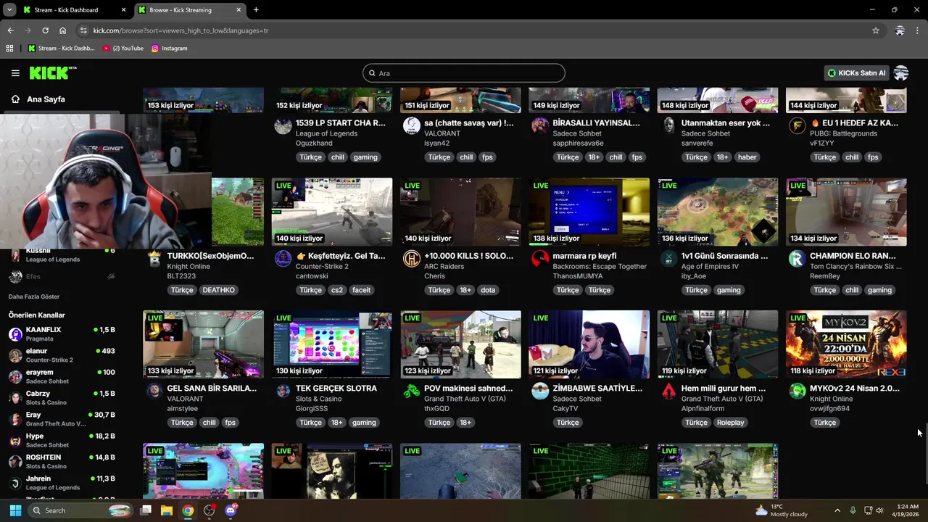The image size is (928, 522).
Task: Click the faceit tag under cantowski
Action: click(x=361, y=290)
